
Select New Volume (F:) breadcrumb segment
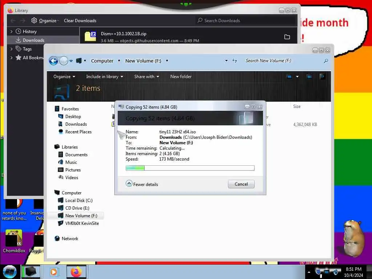coord(143,61)
